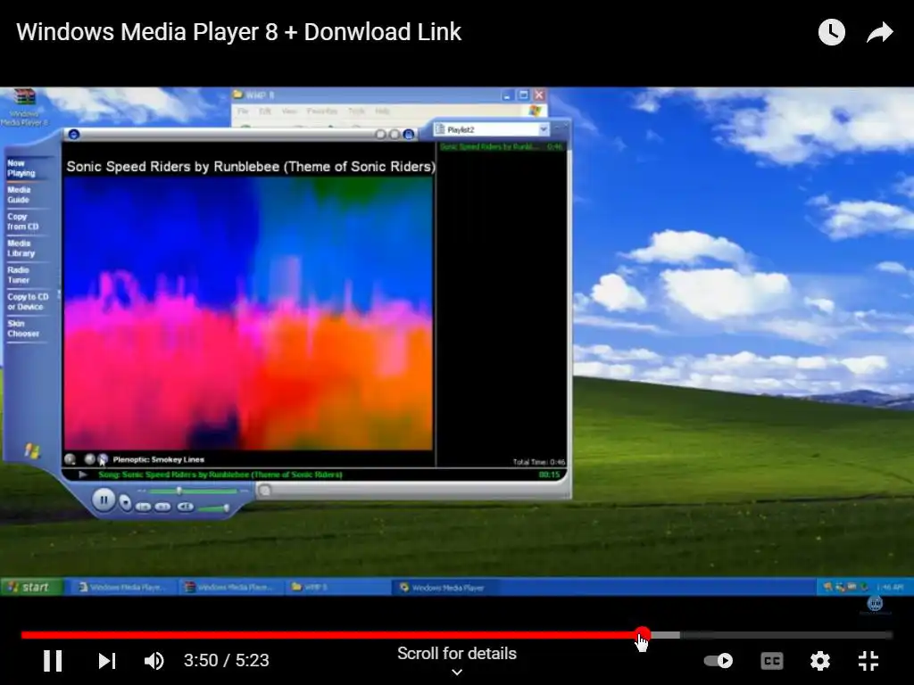
Task: Add video to Watch Later clock icon
Action: click(831, 32)
